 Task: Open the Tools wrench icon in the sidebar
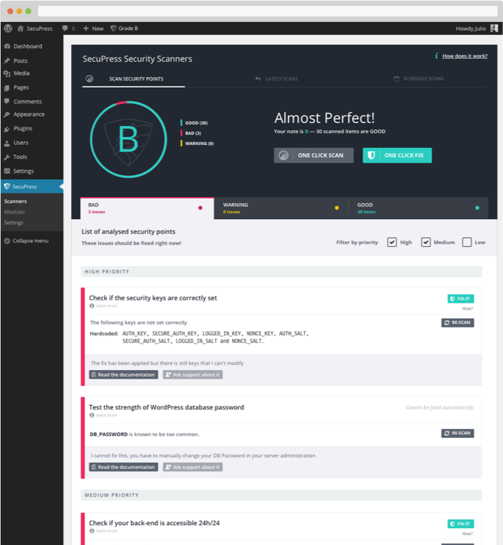pyautogui.click(x=7, y=157)
